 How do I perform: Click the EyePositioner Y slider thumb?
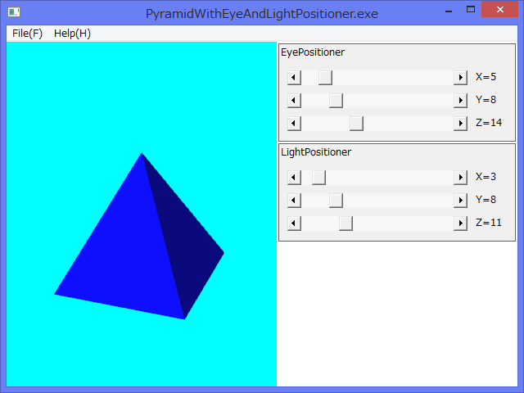pos(336,100)
